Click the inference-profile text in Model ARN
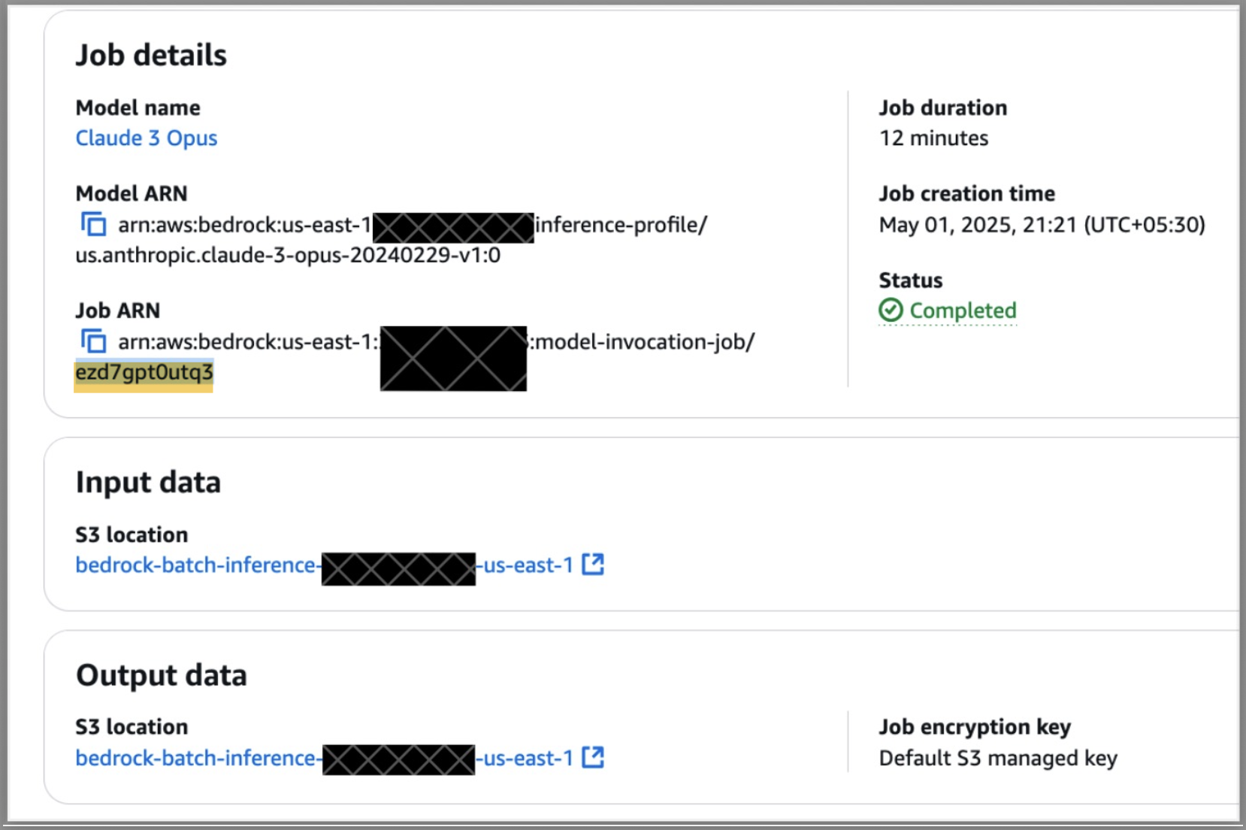 click(621, 225)
